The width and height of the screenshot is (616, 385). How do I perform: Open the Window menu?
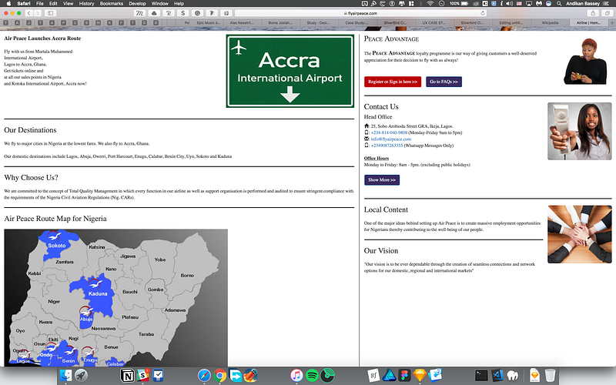[x=160, y=3]
